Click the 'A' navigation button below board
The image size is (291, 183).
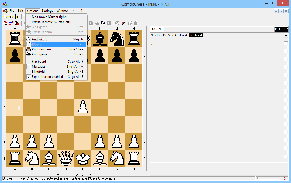pos(58,174)
